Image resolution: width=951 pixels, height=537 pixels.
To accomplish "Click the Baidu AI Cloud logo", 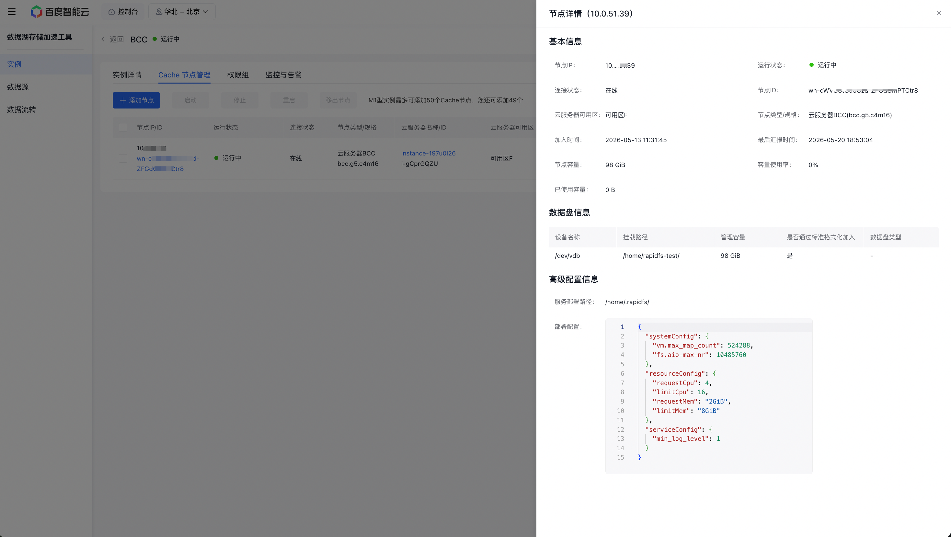I will pos(60,12).
